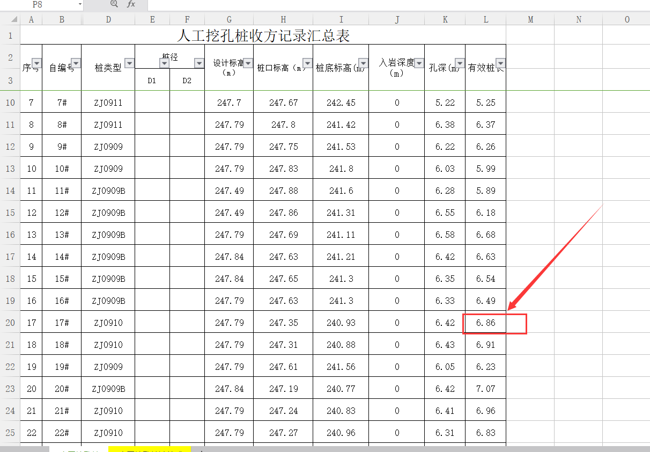
Task: Expand the 桩口标高 filter arrow
Action: point(307,63)
